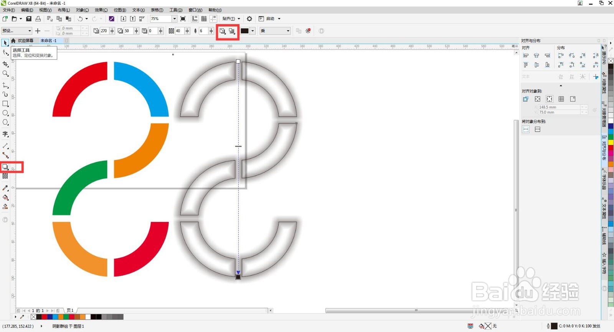The image size is (614, 332).
Task: Click Align Left button in docker
Action: pyautogui.click(x=526, y=56)
